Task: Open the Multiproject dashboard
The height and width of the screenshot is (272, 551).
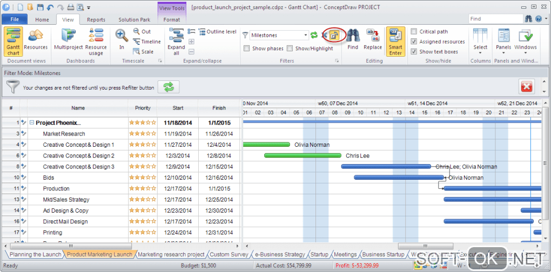Action: coord(69,39)
